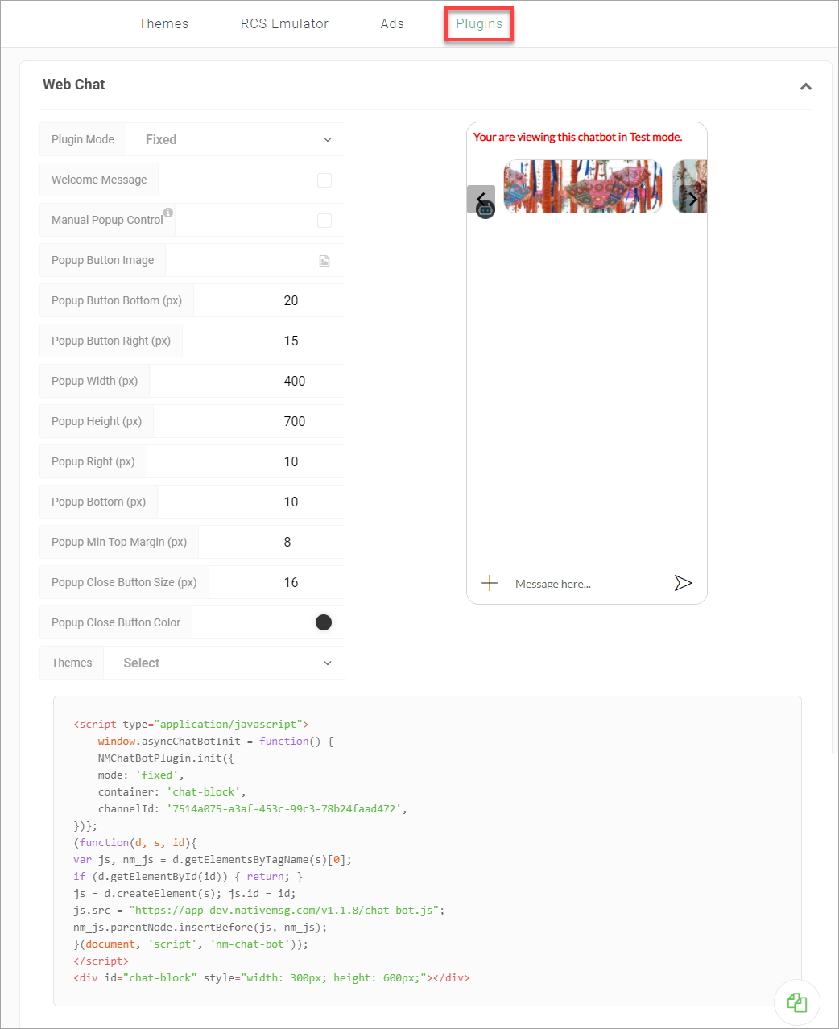839x1029 pixels.
Task: Go to the Ads tab
Action: coord(392,23)
